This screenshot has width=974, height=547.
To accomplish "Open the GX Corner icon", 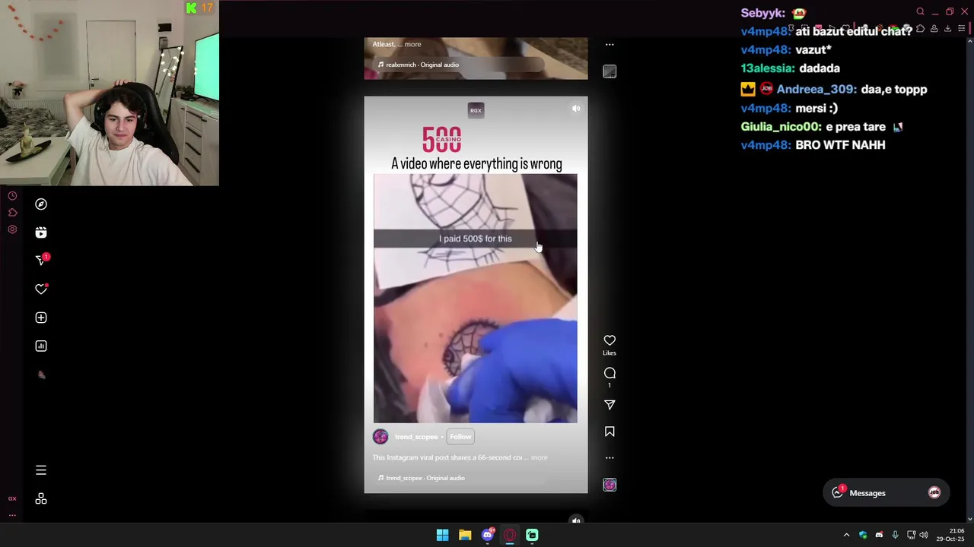I will (x=12, y=499).
